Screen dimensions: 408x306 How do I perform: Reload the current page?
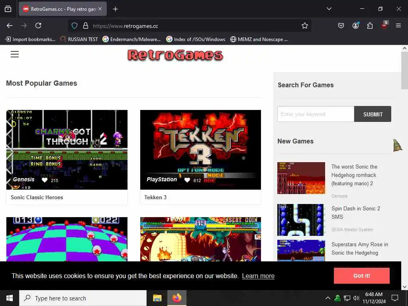click(x=38, y=25)
